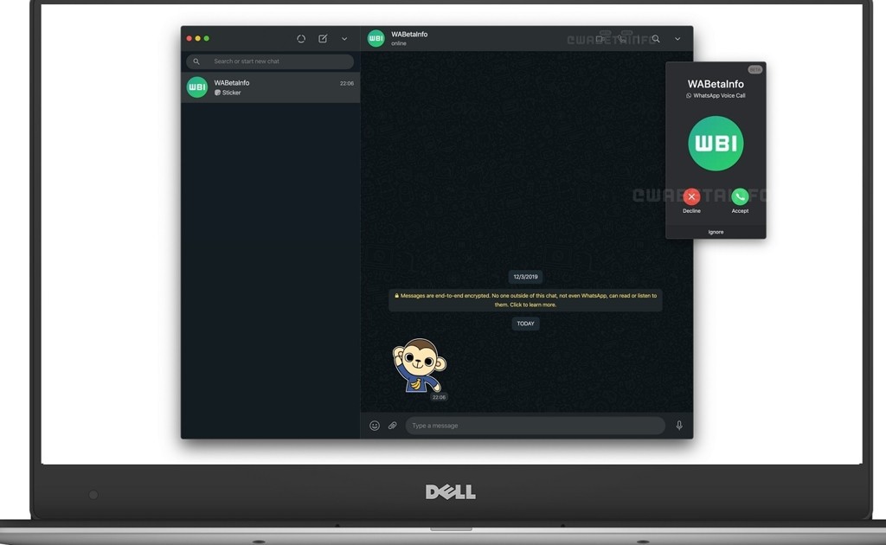
Task: Click WABetaInfo avatar in chat list
Action: pyautogui.click(x=197, y=87)
